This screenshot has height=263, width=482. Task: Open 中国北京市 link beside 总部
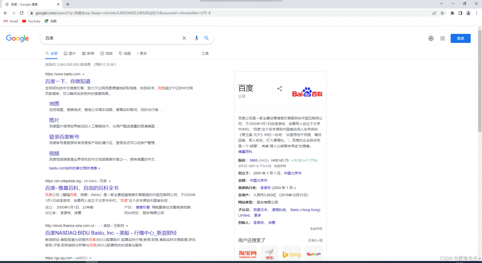pyautogui.click(x=259, y=180)
